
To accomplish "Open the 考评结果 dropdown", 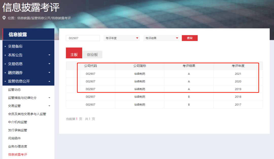I will pyautogui.click(x=161, y=38).
